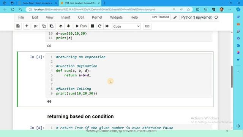Close the #34 How to return tab

(x=99, y=3)
